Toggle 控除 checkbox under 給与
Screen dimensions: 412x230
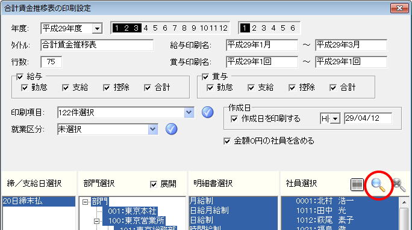click(x=107, y=88)
